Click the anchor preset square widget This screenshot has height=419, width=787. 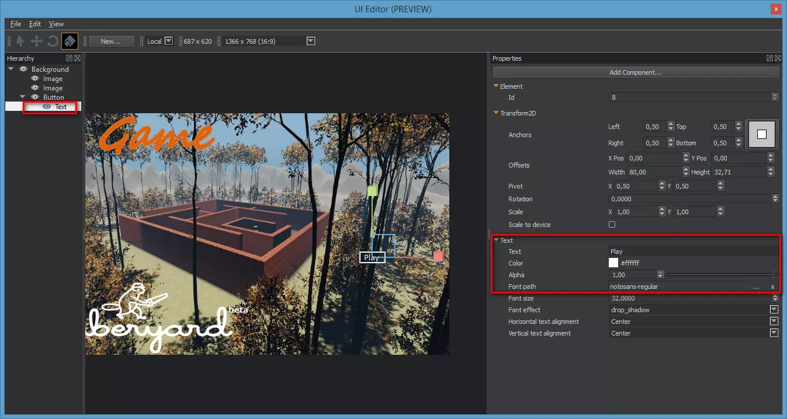[761, 134]
